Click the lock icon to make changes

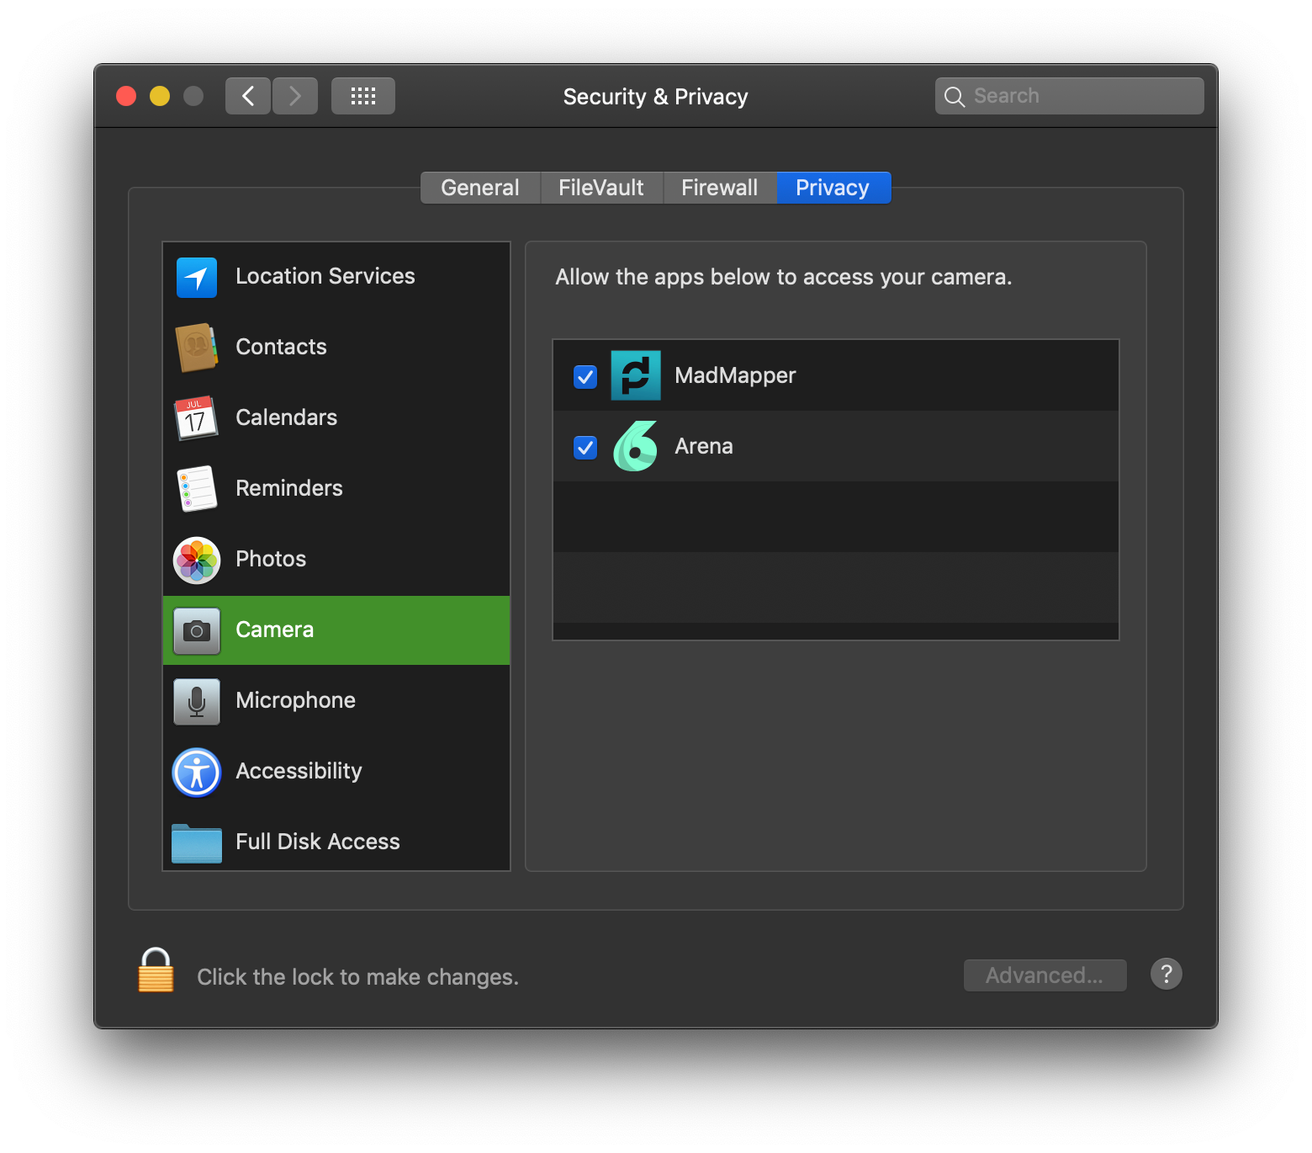156,971
